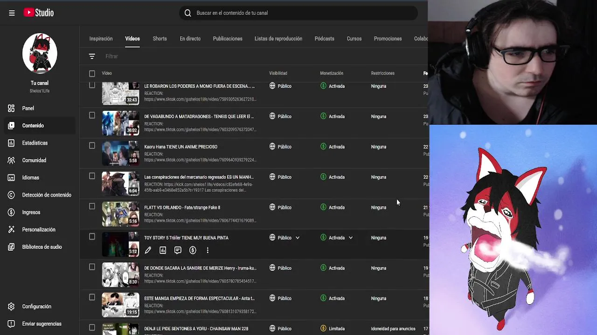The image size is (597, 335).
Task: Open the FLATT VS ORLANDO video thumbnail
Action: tap(120, 214)
